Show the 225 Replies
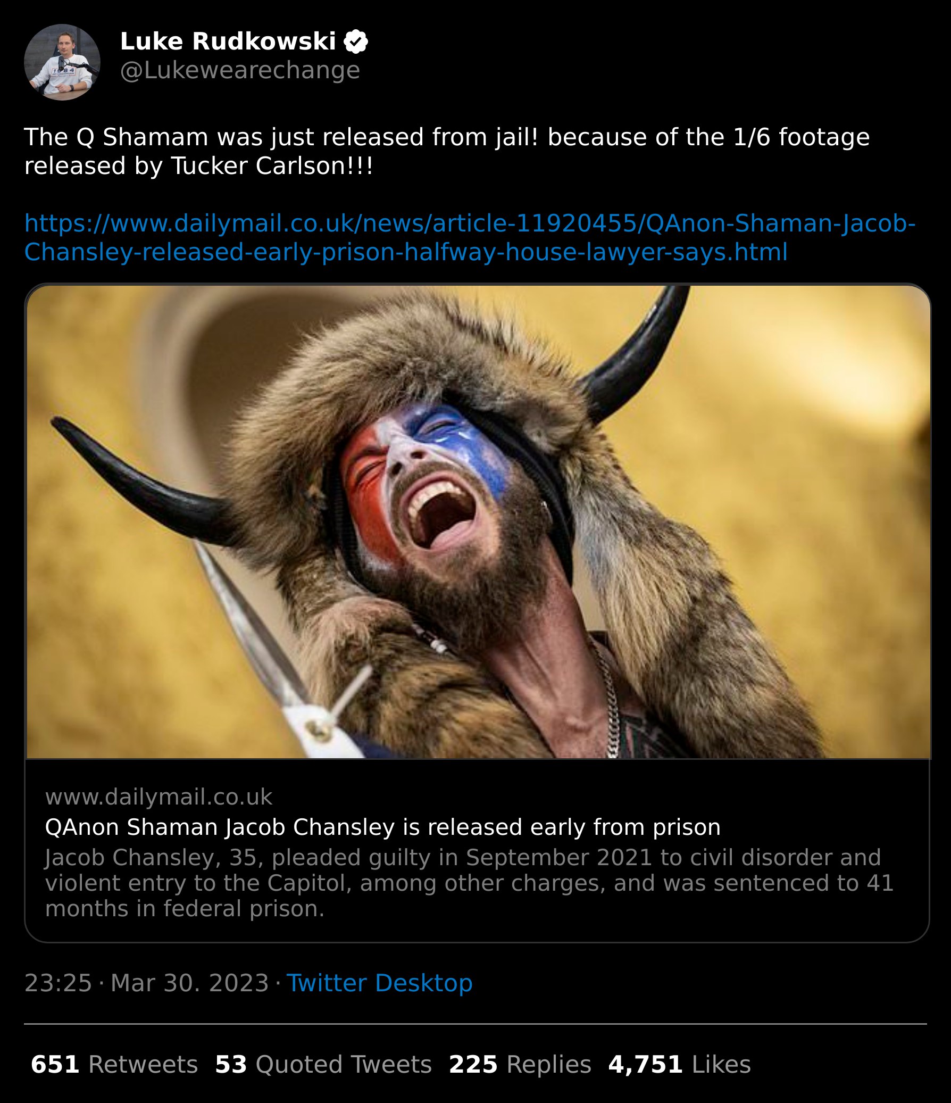 click(x=520, y=1064)
